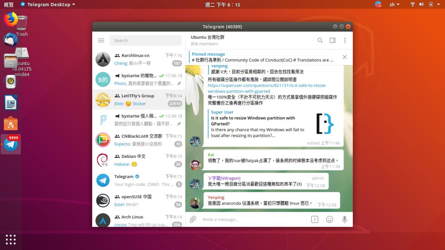This screenshot has height=250, width=445.
Task: Open the Telegram official chat avatar
Action: (x=103, y=180)
